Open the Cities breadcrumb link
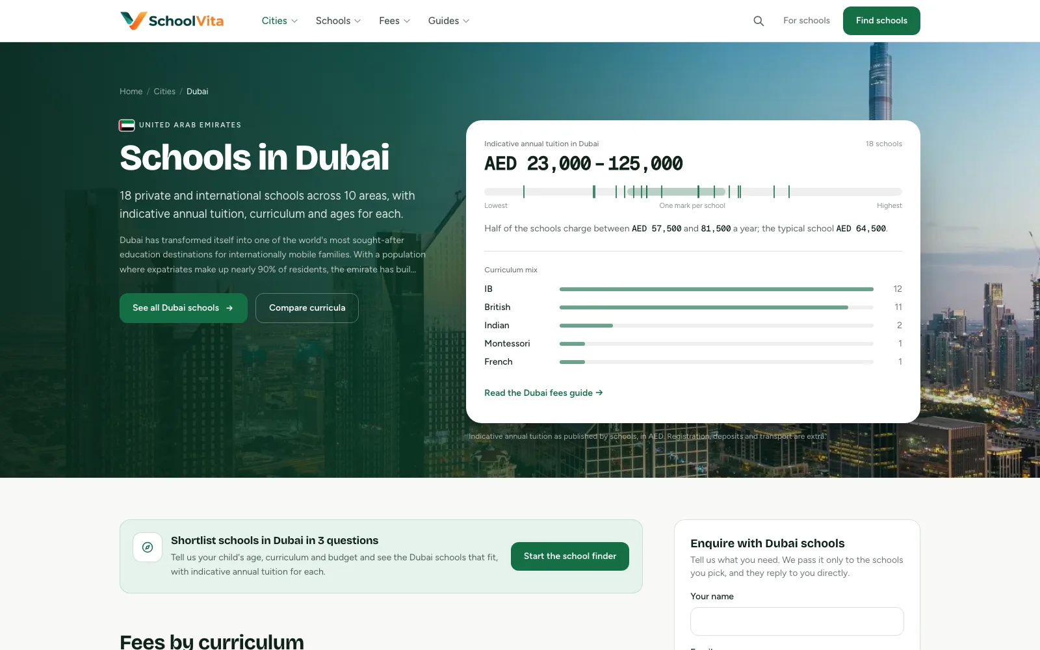The width and height of the screenshot is (1040, 650). [x=164, y=92]
